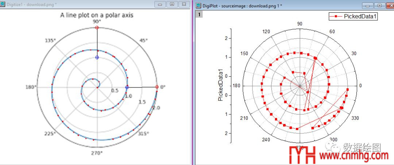Activate the Digitize1 - download.png title bar
The height and width of the screenshot is (165, 394).
tap(73, 4)
